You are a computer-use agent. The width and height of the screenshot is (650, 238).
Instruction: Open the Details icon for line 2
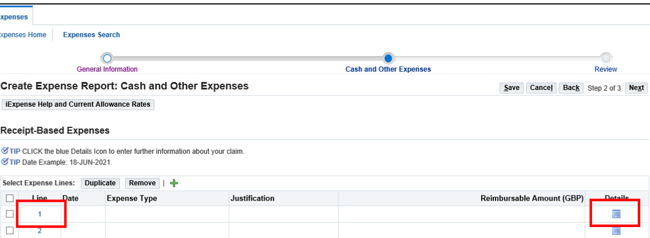coord(616,231)
